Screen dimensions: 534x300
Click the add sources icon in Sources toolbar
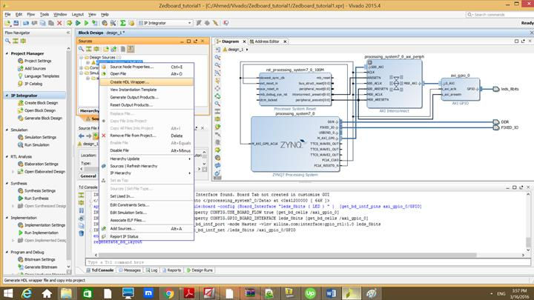pos(113,49)
